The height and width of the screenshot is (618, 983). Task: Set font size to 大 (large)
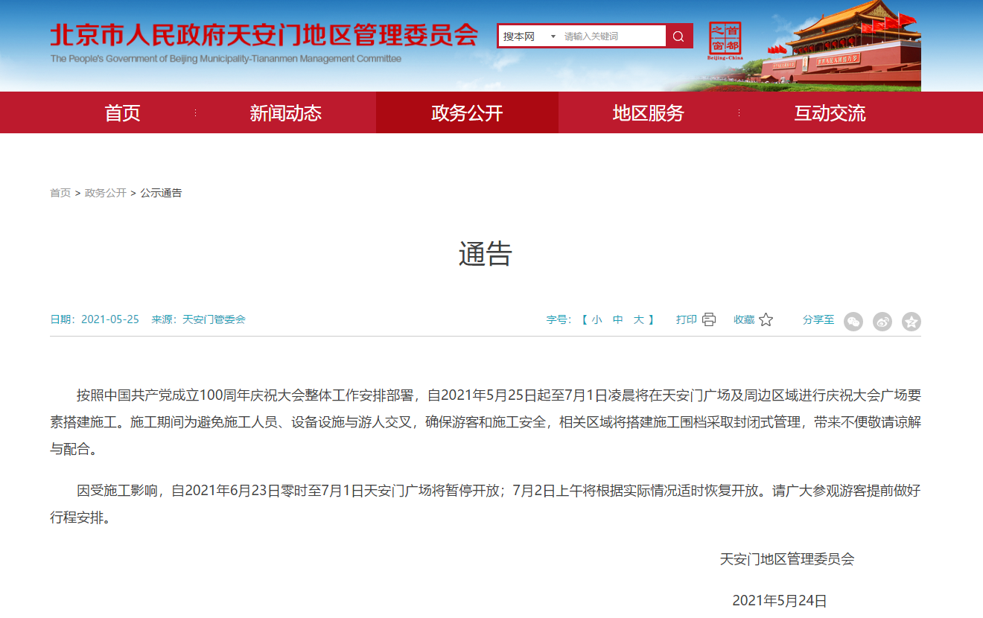tap(638, 319)
